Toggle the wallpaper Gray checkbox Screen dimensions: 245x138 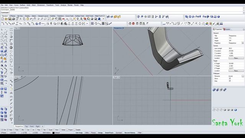[x=230, y=81]
